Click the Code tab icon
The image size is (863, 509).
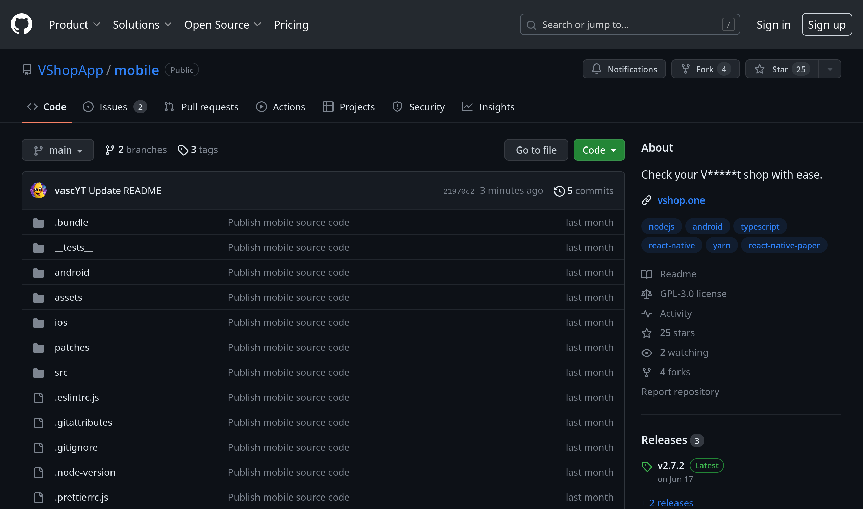32,107
